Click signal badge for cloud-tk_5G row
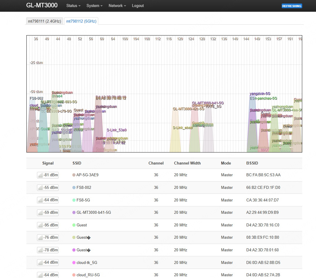Screen dimensions: 316x278 (48, 262)
